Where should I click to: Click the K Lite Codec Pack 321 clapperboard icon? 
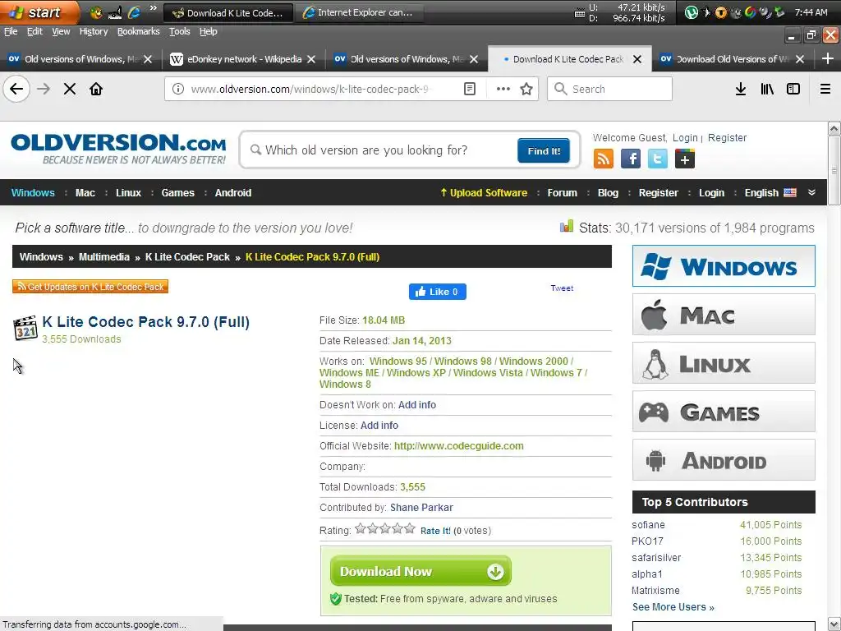(x=25, y=328)
